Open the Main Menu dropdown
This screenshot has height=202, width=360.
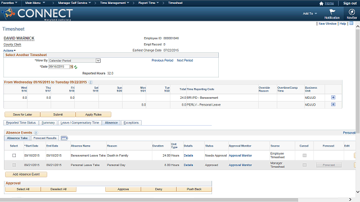pyautogui.click(x=35, y=3)
